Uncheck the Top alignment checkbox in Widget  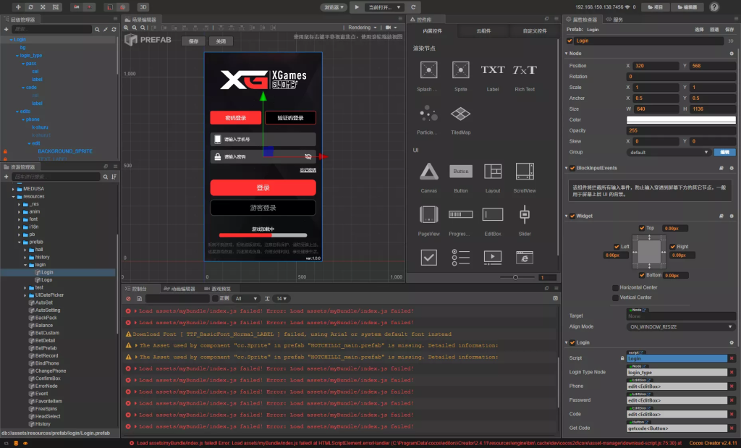[x=642, y=228]
